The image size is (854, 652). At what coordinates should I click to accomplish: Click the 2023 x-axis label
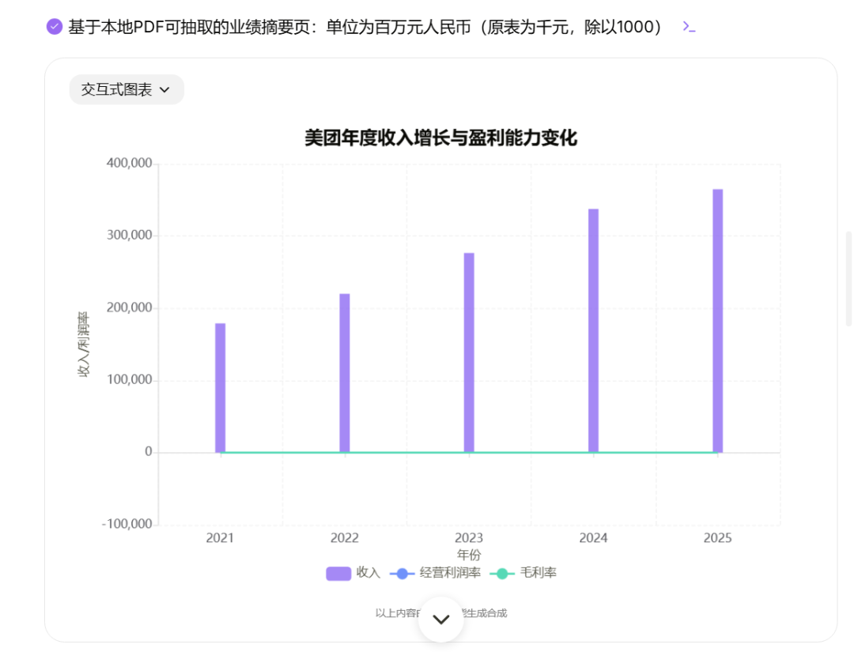[x=469, y=538]
